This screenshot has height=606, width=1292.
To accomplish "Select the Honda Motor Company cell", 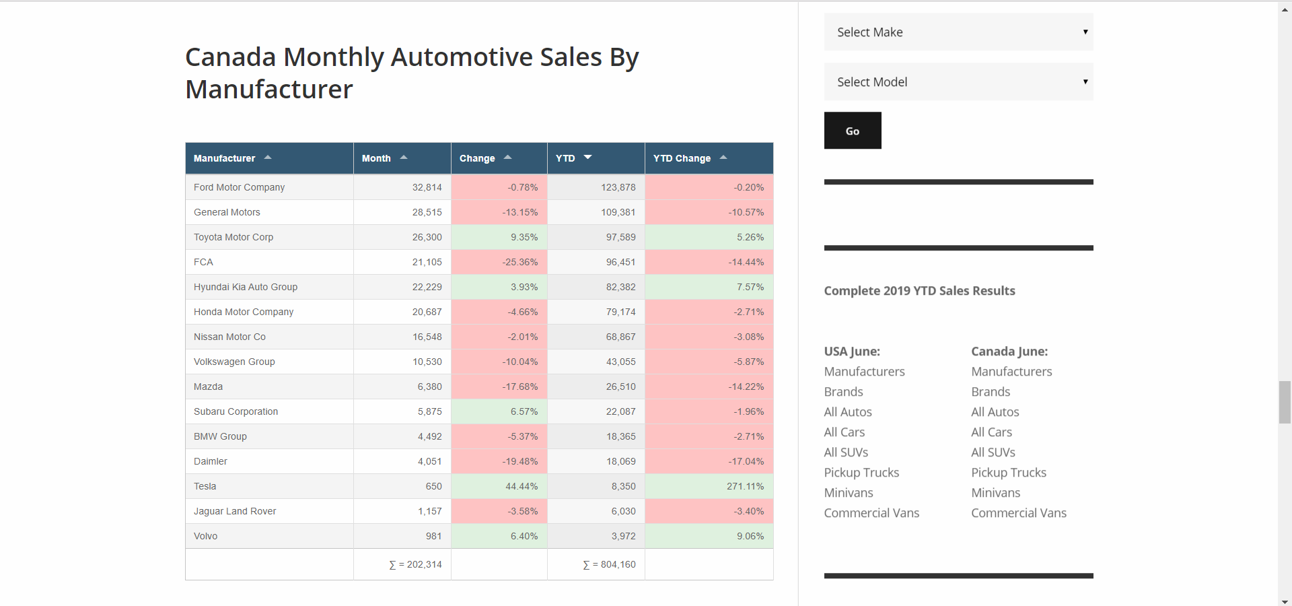I will click(269, 312).
